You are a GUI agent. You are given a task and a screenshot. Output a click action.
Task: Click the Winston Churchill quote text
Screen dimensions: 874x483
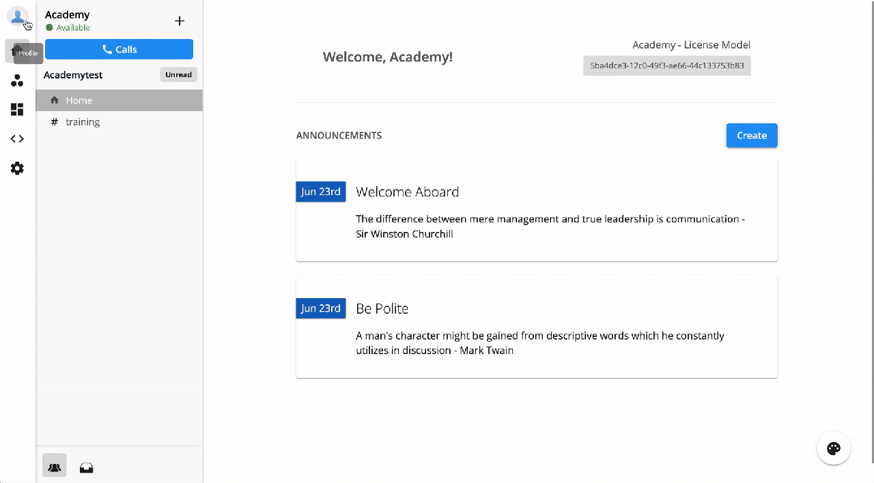coord(550,226)
